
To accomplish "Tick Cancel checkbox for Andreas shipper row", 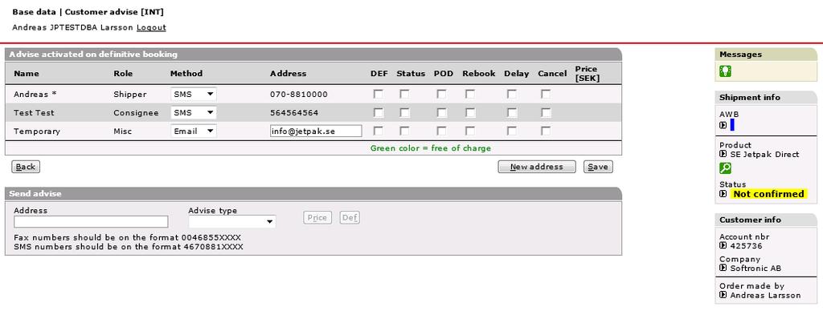I will click(546, 95).
